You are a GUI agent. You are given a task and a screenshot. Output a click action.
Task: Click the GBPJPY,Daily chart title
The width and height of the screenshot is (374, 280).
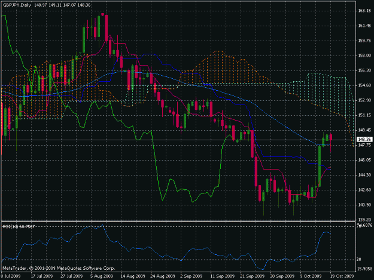17,5
